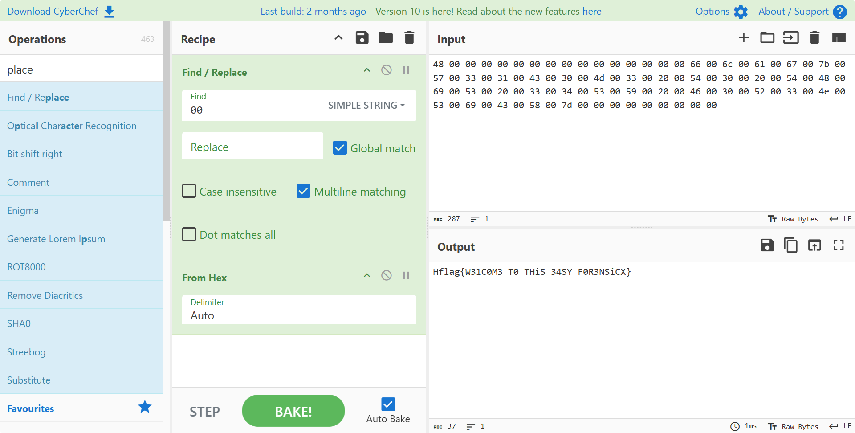Open the Download CyberChef link
The image size is (855, 433).
coord(61,12)
